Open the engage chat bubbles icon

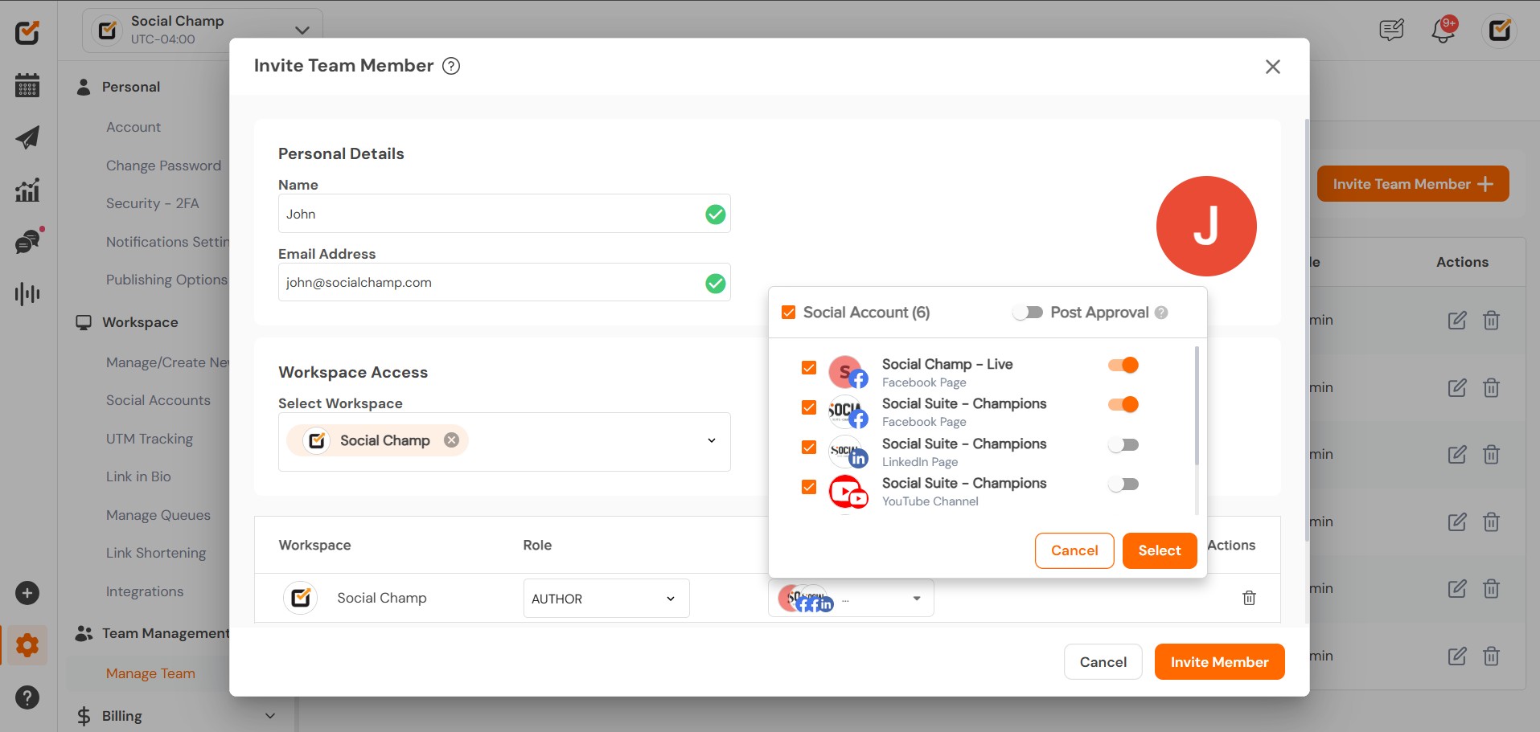coord(27,242)
